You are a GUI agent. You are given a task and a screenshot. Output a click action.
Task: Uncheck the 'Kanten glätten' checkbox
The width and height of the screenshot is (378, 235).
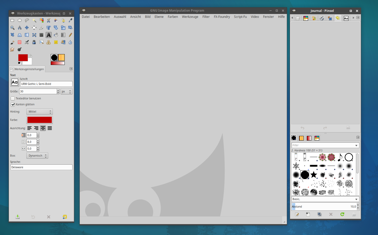(x=13, y=105)
